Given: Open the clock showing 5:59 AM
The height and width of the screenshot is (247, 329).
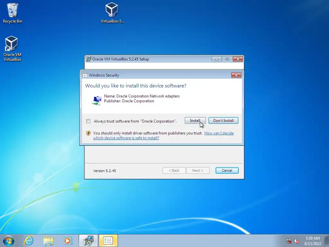Looking at the screenshot, I should pos(313,241).
